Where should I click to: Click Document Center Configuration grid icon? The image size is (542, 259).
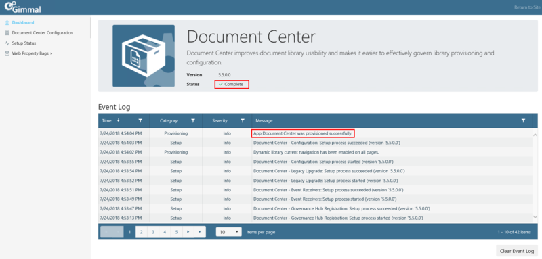click(x=7, y=33)
